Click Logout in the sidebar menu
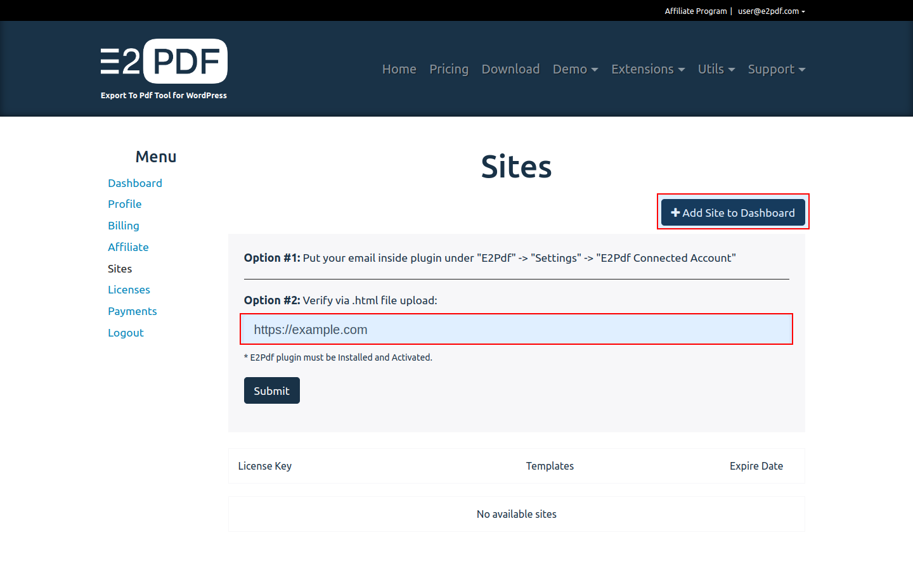 126,333
